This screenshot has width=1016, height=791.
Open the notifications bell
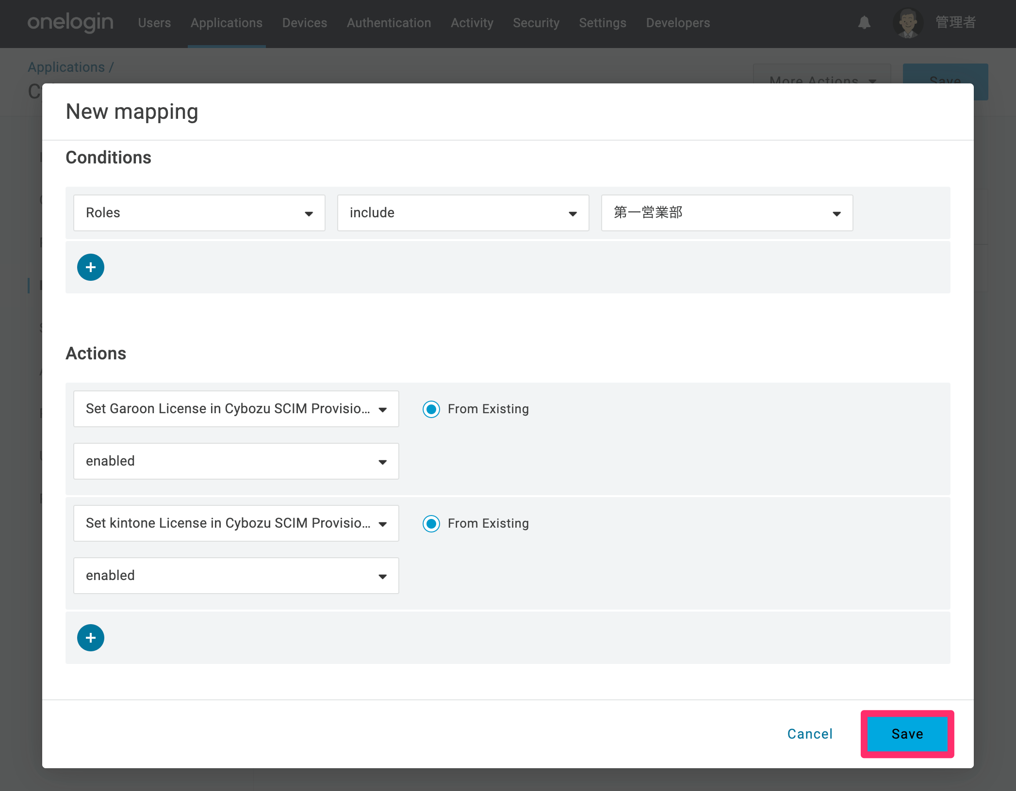point(864,23)
